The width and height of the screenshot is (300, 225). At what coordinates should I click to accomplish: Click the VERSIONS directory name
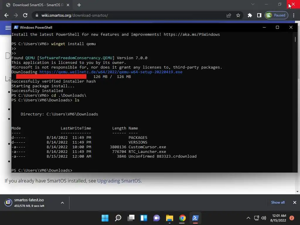click(x=138, y=142)
